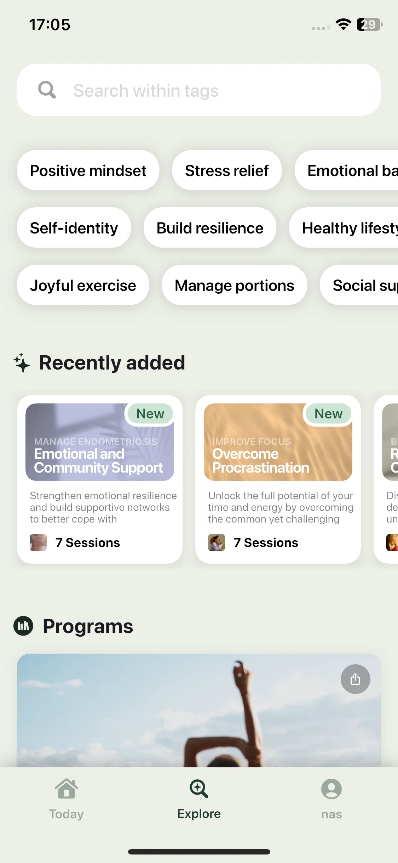This screenshot has width=398, height=863.
Task: Open the nas profile icon
Action: coord(331,789)
